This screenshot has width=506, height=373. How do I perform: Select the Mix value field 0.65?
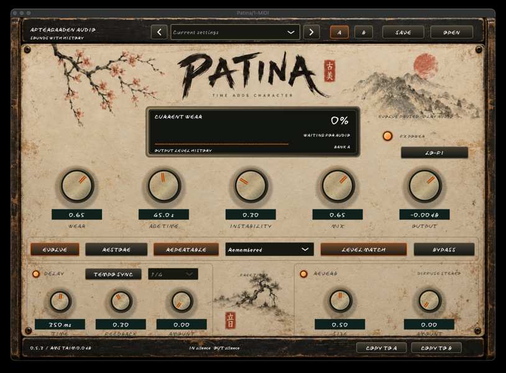(x=338, y=214)
